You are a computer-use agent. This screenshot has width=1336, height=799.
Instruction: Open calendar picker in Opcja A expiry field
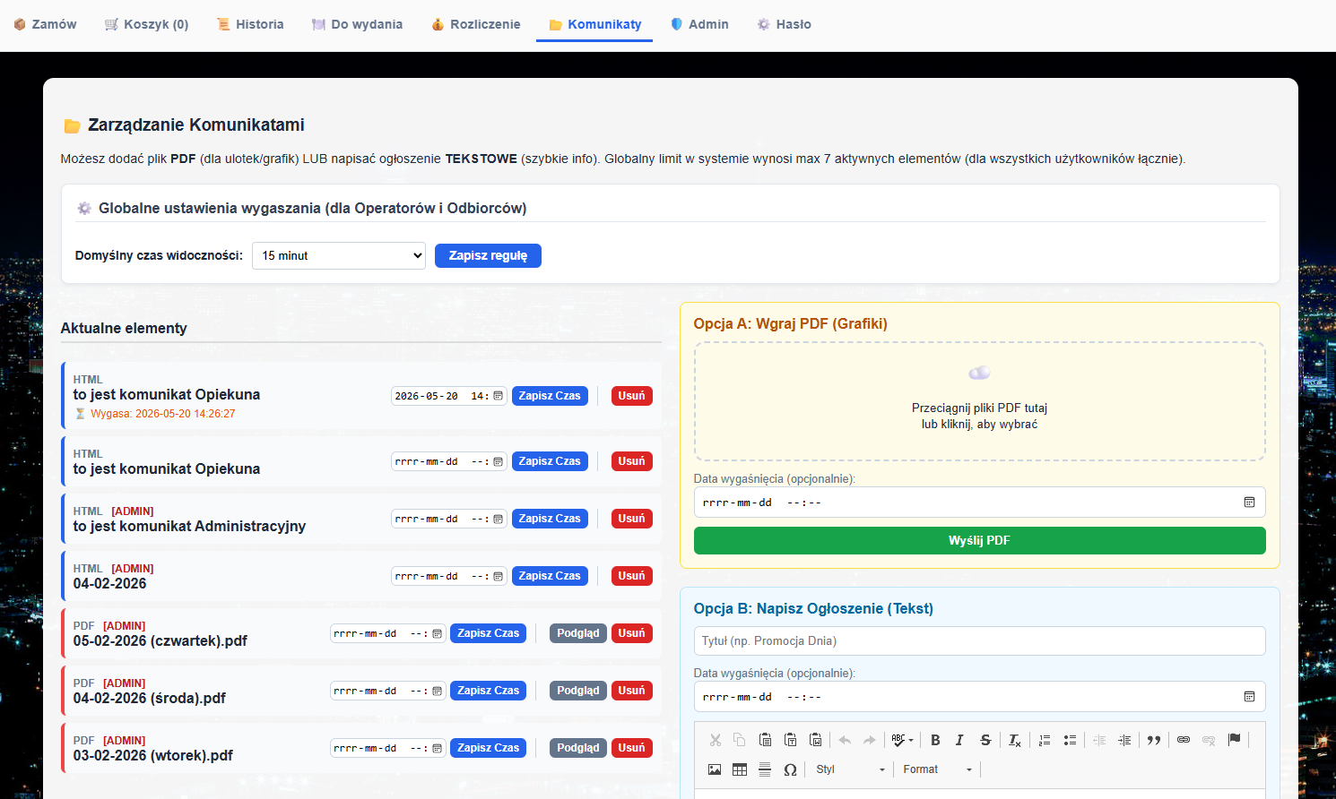(x=1249, y=503)
